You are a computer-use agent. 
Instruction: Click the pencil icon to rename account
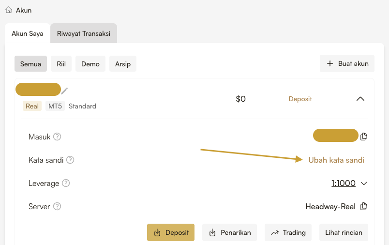click(x=65, y=91)
